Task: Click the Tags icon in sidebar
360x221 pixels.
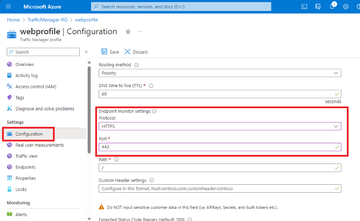Action: point(9,97)
